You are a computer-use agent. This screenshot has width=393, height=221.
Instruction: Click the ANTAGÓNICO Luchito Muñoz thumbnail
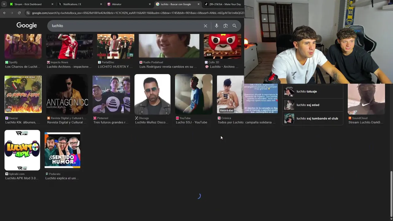[67, 94]
